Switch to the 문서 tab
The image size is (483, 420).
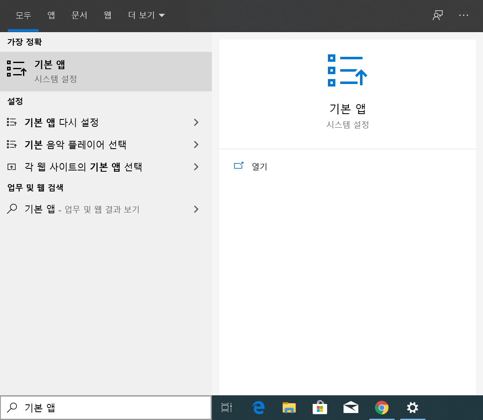[x=79, y=15]
